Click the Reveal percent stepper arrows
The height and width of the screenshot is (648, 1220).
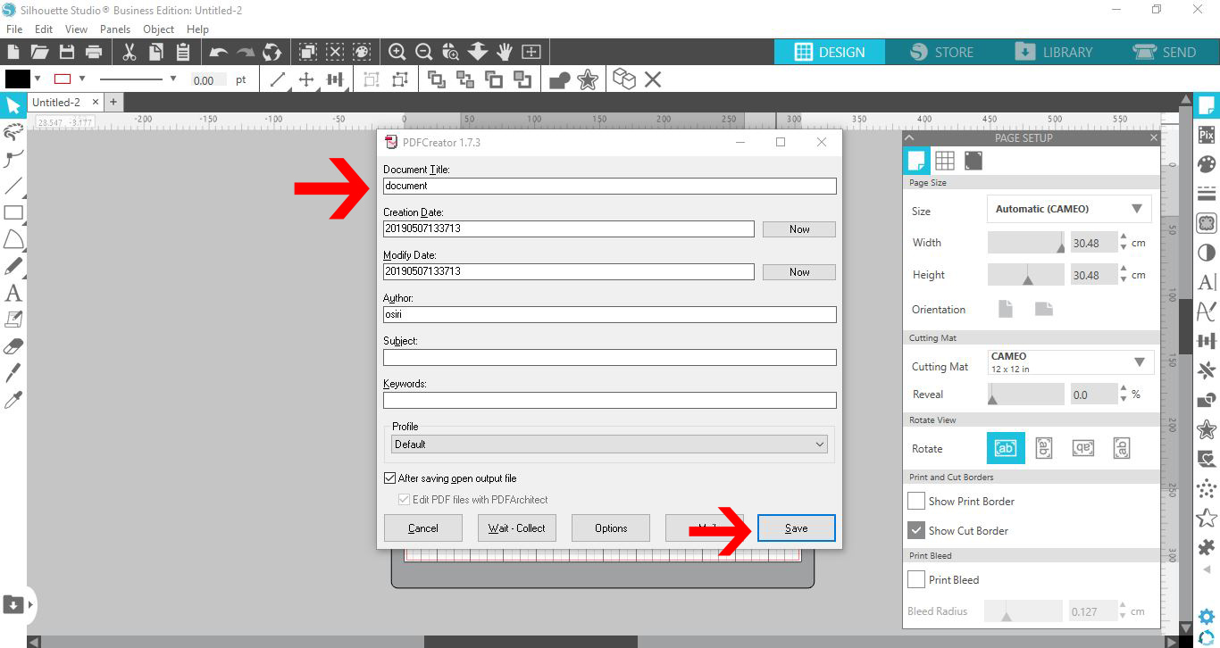(x=1123, y=394)
